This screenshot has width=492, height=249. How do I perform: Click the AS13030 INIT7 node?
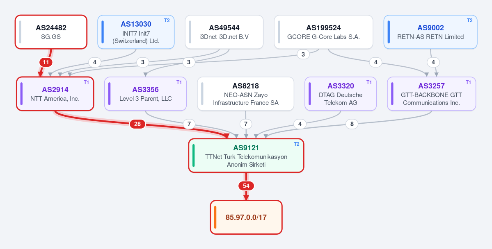[136, 32]
